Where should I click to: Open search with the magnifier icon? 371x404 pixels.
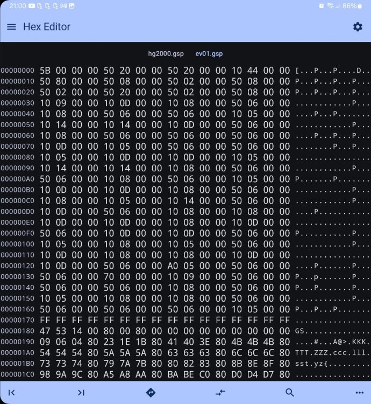pyautogui.click(x=290, y=392)
